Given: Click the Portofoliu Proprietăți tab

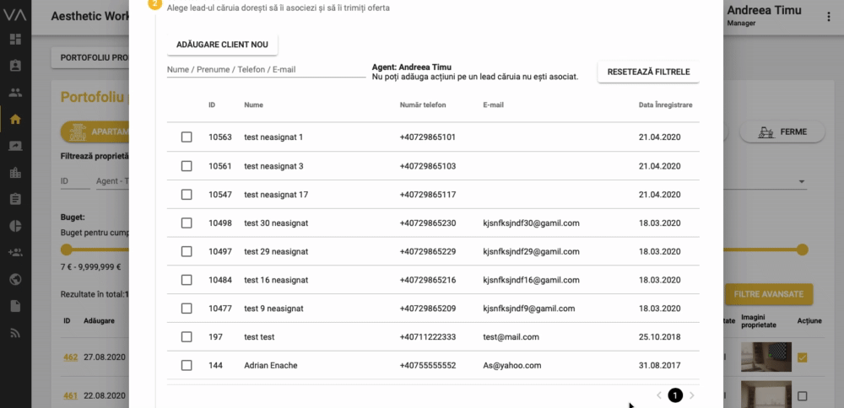Looking at the screenshot, I should pos(91,57).
